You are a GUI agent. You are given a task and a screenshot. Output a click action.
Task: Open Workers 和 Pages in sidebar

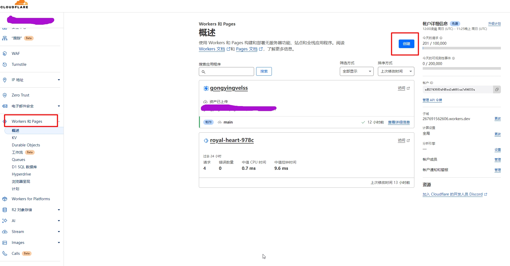[x=27, y=121]
